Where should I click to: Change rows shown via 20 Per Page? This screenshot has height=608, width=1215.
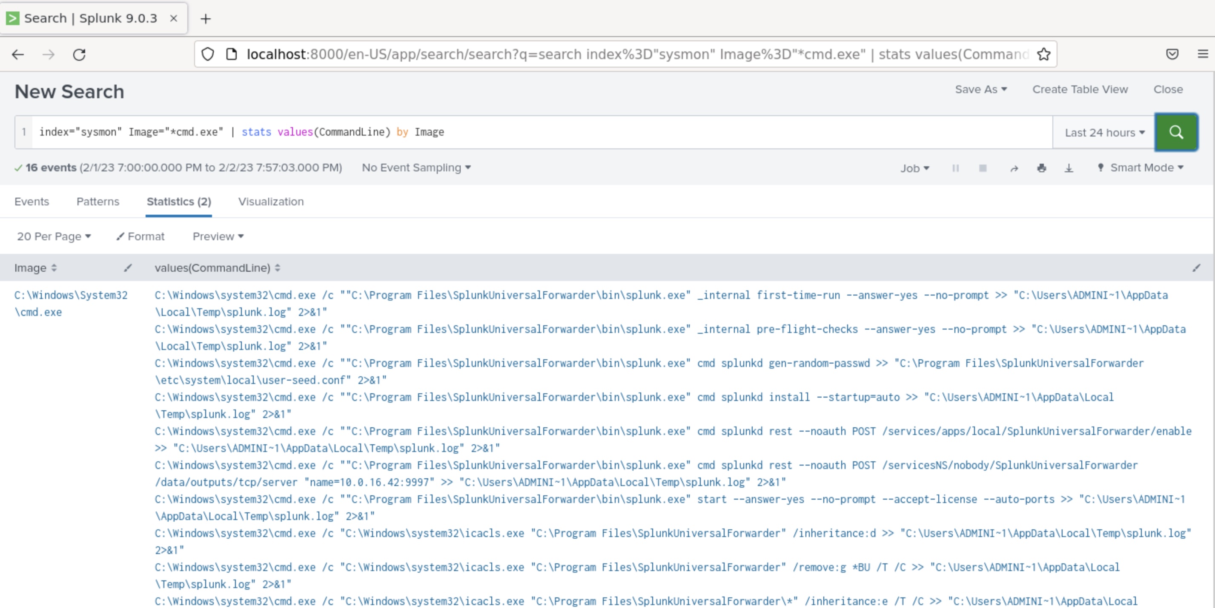pyautogui.click(x=54, y=236)
